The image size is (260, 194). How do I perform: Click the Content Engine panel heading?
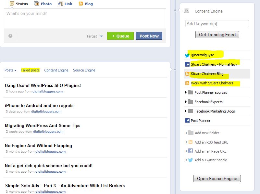click(209, 11)
